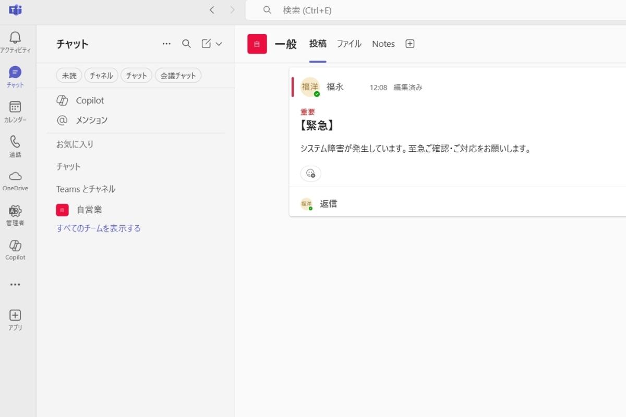Screen dimensions: 626x417
Task: Click すべてのチームを表示する link
Action: pyautogui.click(x=98, y=228)
